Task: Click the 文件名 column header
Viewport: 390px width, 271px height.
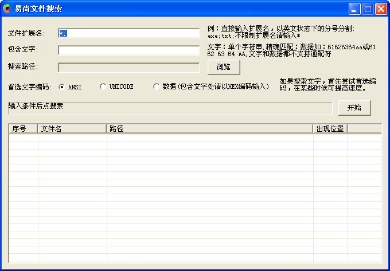Action: [x=72, y=129]
